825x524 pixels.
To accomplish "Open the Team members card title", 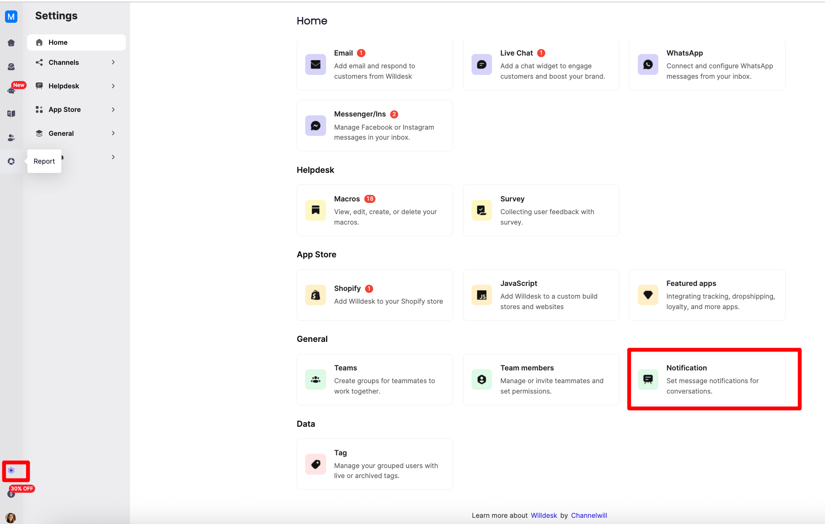I will coord(527,368).
